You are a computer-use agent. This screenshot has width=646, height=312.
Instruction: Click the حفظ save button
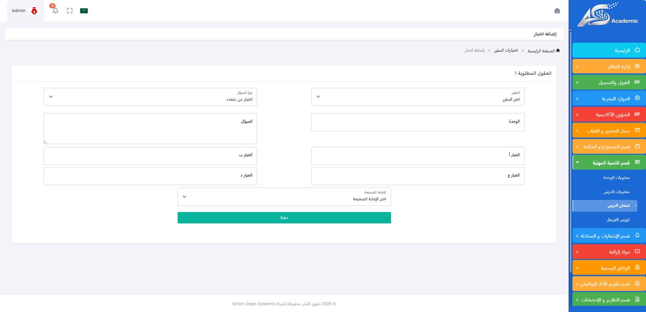pyautogui.click(x=284, y=218)
